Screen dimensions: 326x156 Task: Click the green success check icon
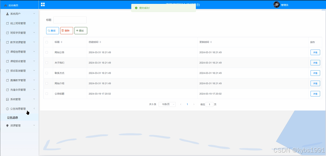coord(136,8)
